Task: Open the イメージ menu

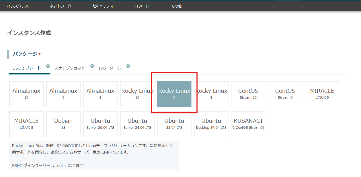Action: [x=142, y=6]
